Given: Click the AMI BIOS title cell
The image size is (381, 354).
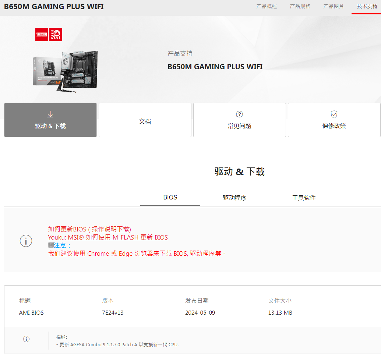Looking at the screenshot, I should pyautogui.click(x=31, y=313).
